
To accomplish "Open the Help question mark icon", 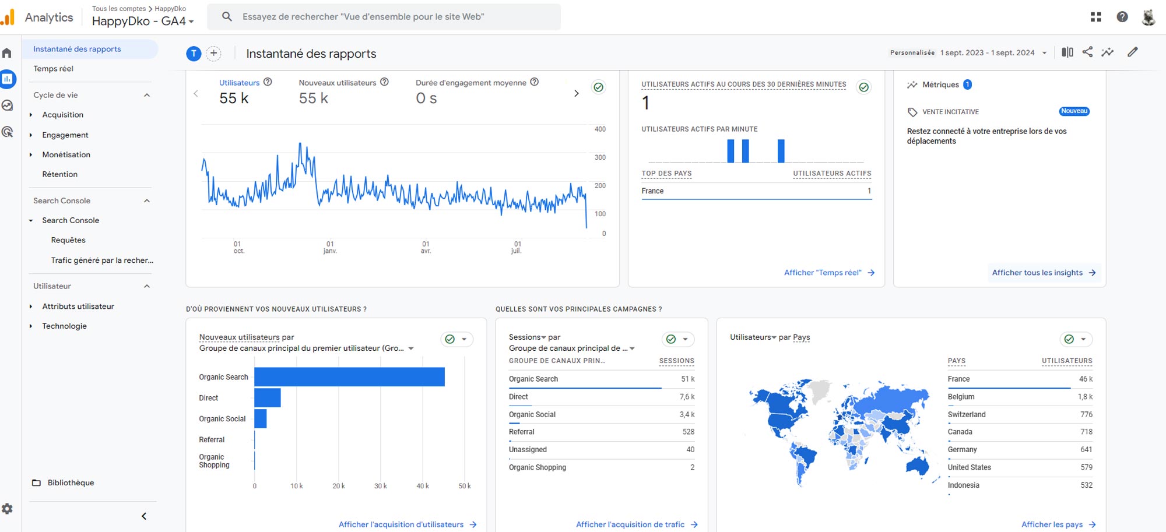I will [1122, 17].
